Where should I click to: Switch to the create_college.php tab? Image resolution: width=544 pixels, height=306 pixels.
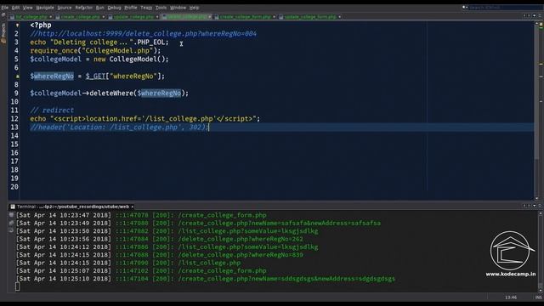point(80,17)
